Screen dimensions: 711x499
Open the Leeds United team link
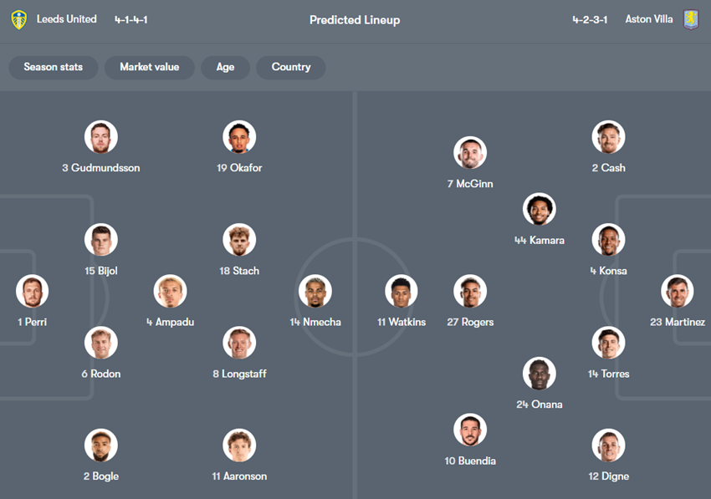(67, 19)
